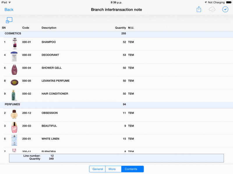Select the OBSESSION description text
This screenshot has height=174, width=233.
pos(50,113)
